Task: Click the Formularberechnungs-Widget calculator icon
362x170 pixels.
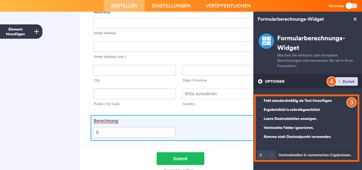Action: click(x=266, y=41)
